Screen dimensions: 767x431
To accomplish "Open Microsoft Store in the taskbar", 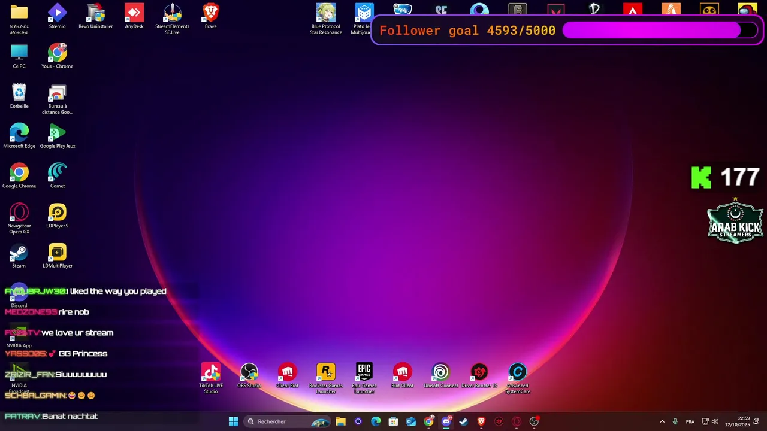I will (x=393, y=421).
